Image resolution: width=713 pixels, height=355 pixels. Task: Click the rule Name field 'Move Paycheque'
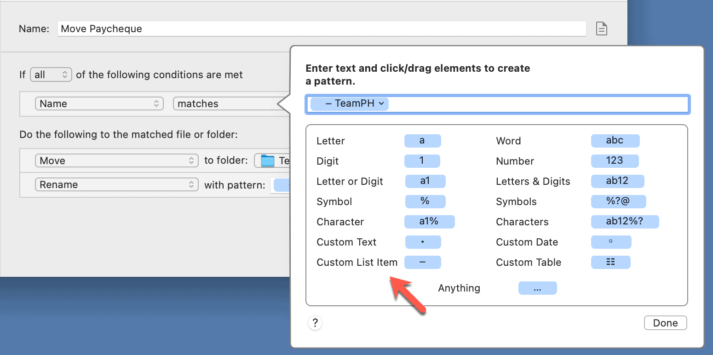[322, 29]
